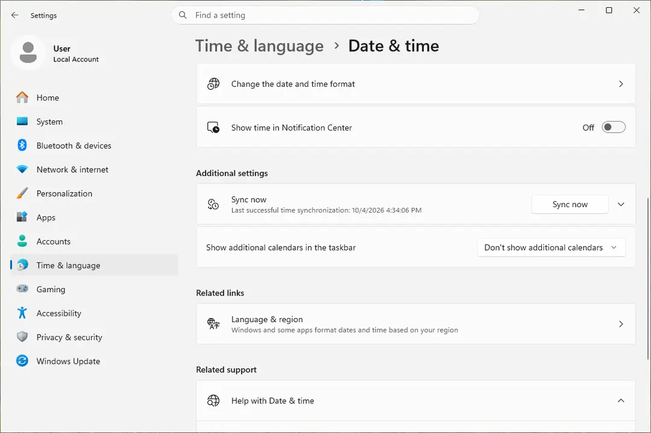Open Accessibility settings
The image size is (651, 433).
95,313
